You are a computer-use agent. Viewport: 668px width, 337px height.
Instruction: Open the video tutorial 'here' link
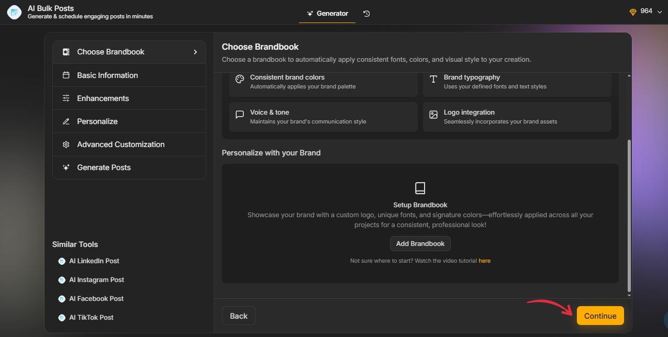pyautogui.click(x=485, y=261)
